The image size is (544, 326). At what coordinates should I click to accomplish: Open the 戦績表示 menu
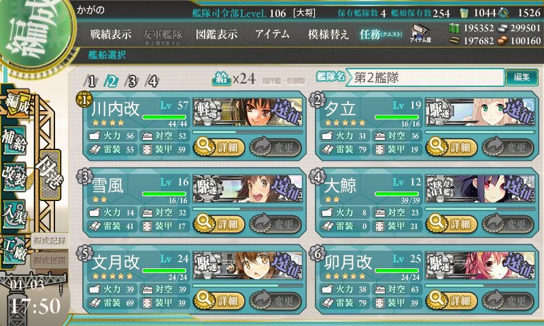[x=111, y=34]
